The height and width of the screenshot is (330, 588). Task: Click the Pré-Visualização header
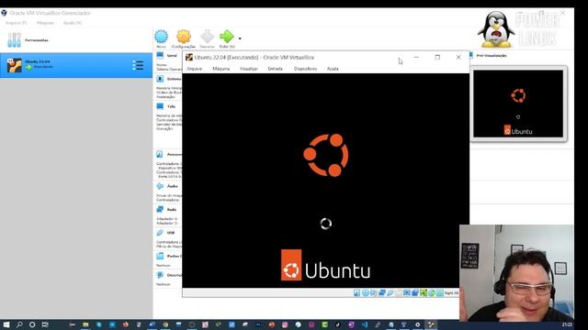point(492,55)
